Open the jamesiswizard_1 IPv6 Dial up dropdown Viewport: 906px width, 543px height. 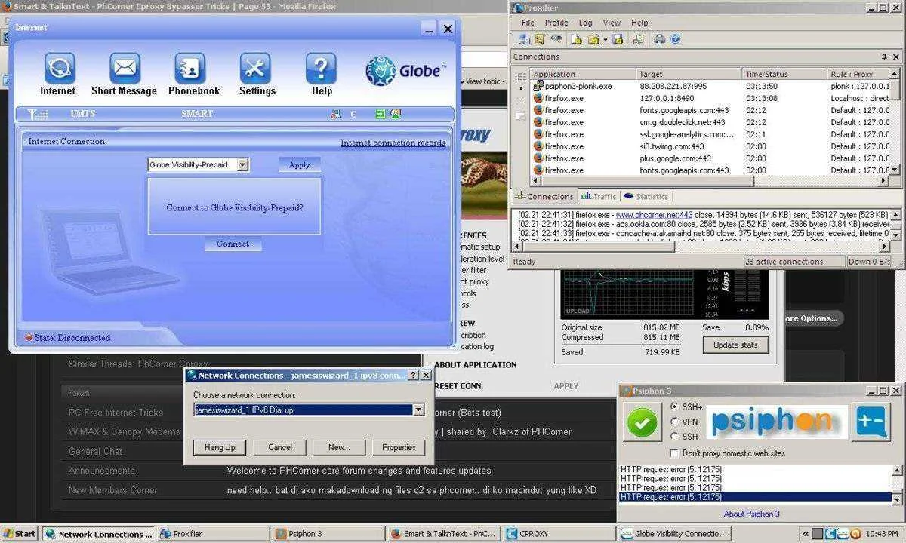pos(418,410)
